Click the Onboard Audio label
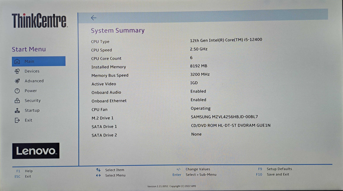Image resolution: width=343 pixels, height=191 pixels. (x=106, y=92)
